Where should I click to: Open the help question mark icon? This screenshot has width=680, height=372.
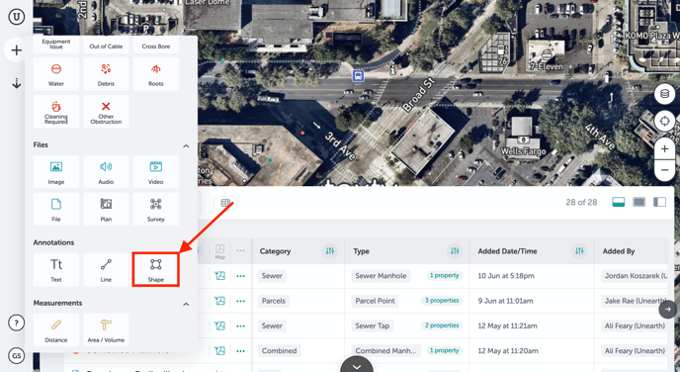(17, 323)
